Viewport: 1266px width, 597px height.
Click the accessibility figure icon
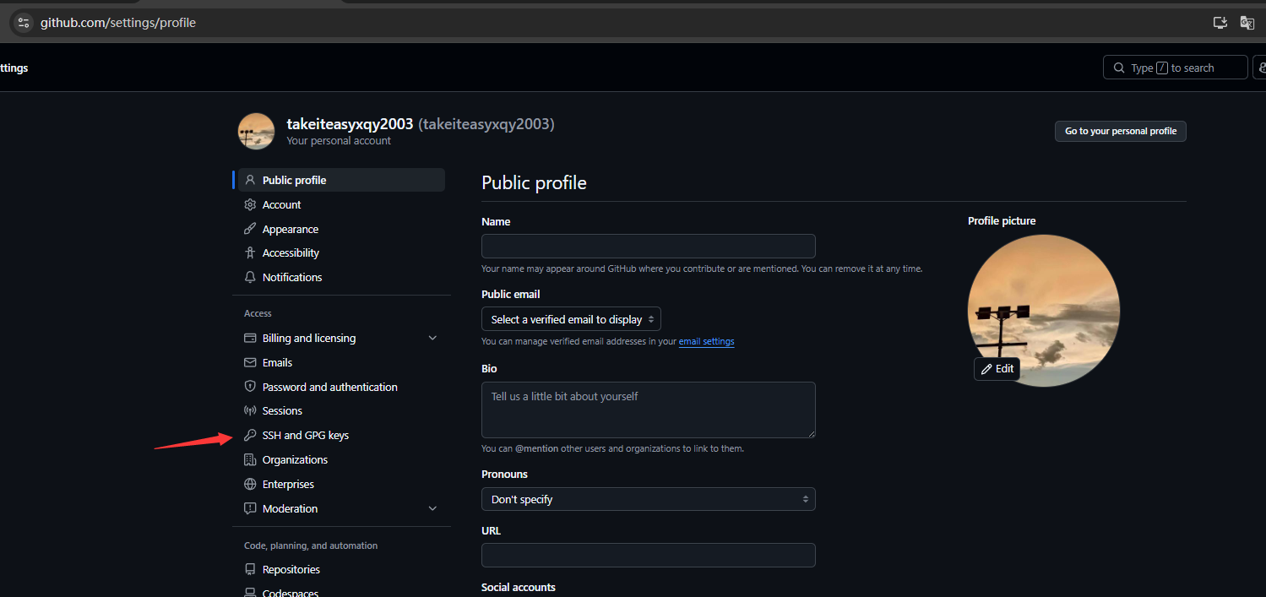point(250,252)
